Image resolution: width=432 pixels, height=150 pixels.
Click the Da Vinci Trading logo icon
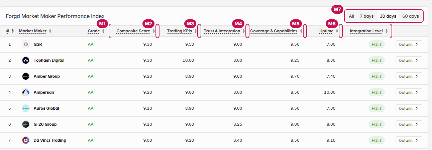pyautogui.click(x=26, y=140)
